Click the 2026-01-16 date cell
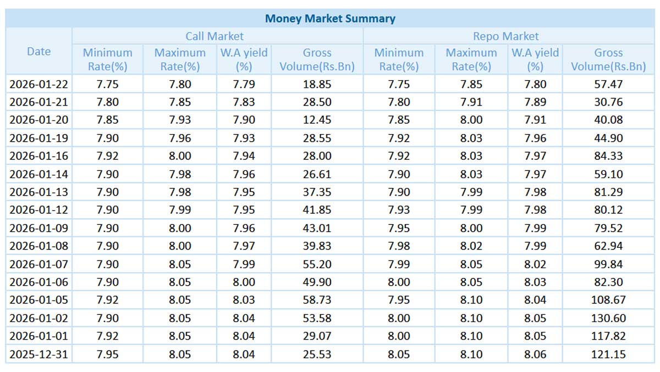The height and width of the screenshot is (372, 660). click(38, 156)
